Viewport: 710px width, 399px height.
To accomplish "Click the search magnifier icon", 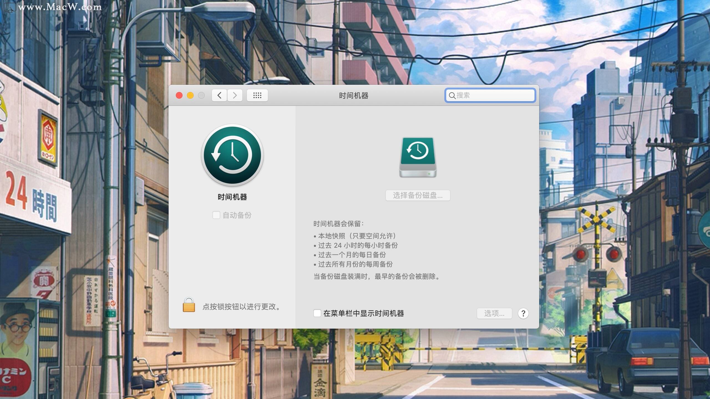I will tap(452, 96).
